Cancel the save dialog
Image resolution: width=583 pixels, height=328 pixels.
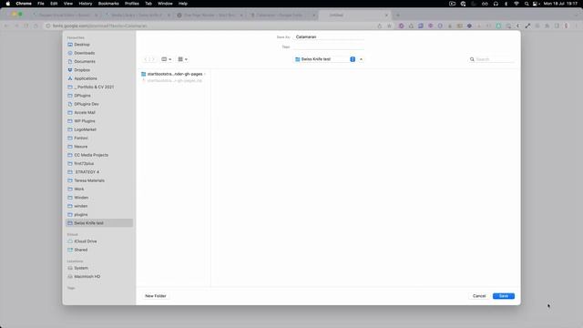click(479, 296)
